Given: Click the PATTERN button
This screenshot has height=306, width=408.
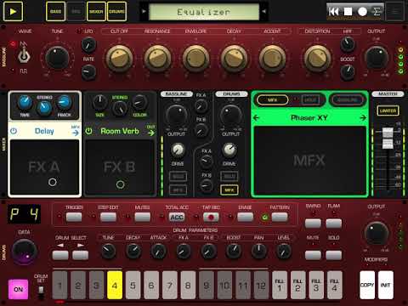Looking at the screenshot, I should [280, 217].
